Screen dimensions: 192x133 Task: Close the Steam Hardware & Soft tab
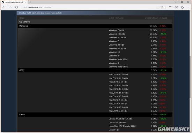click(x=25, y=2)
